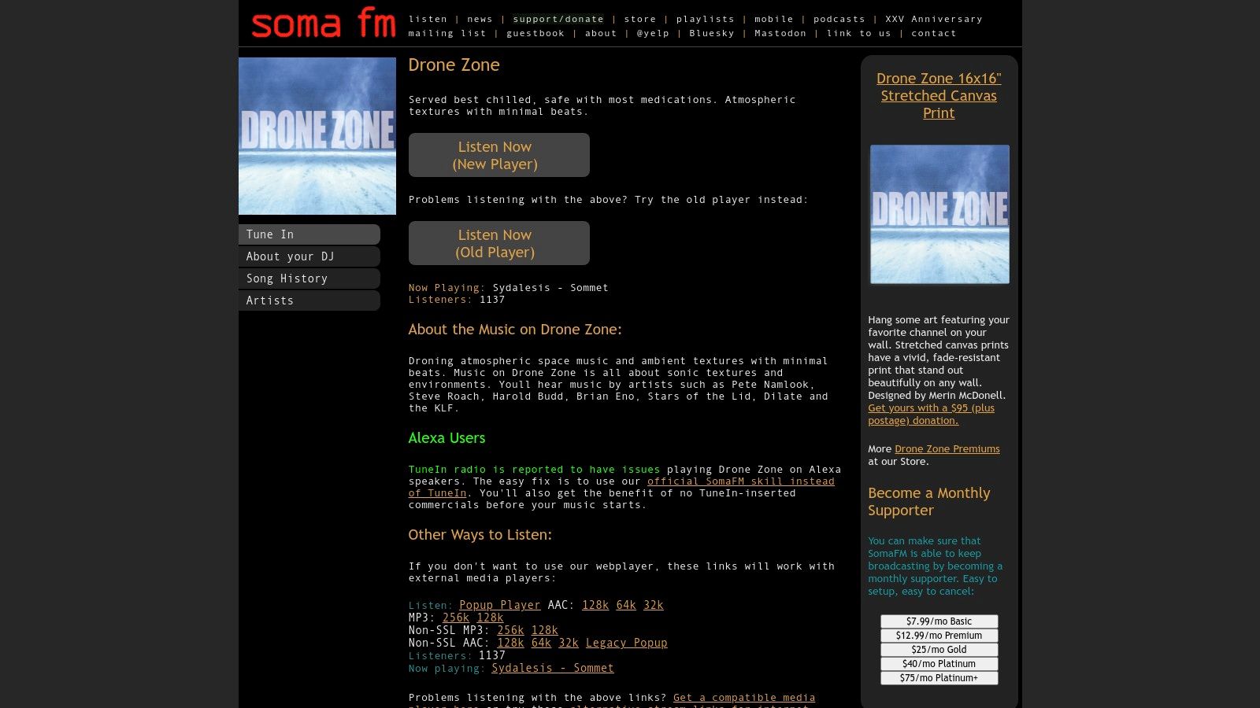1260x708 pixels.
Task: Open the Mastodon link
Action: point(780,33)
